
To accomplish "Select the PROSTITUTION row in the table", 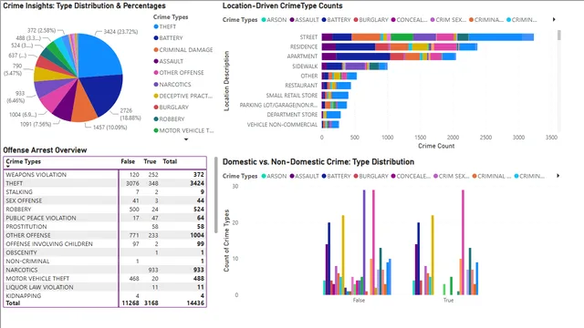I will [105, 227].
